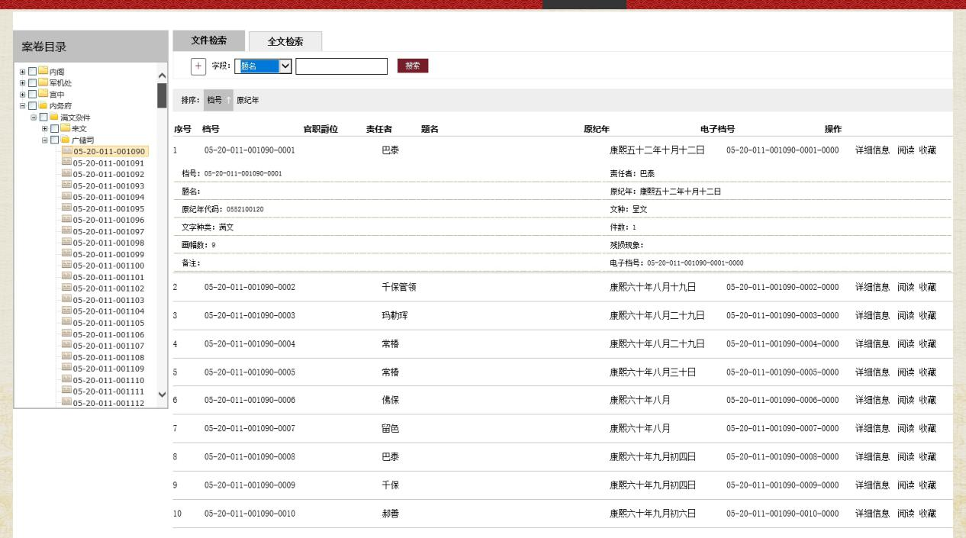Open 阅读 link for record 05-20-011-001090-0003
Viewport: 966px width, 538px height.
click(905, 315)
